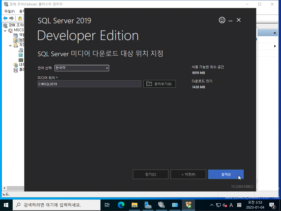The width and height of the screenshot is (281, 211).
Task: Maximize the Failover Cluster Manager window
Action: (260, 4)
